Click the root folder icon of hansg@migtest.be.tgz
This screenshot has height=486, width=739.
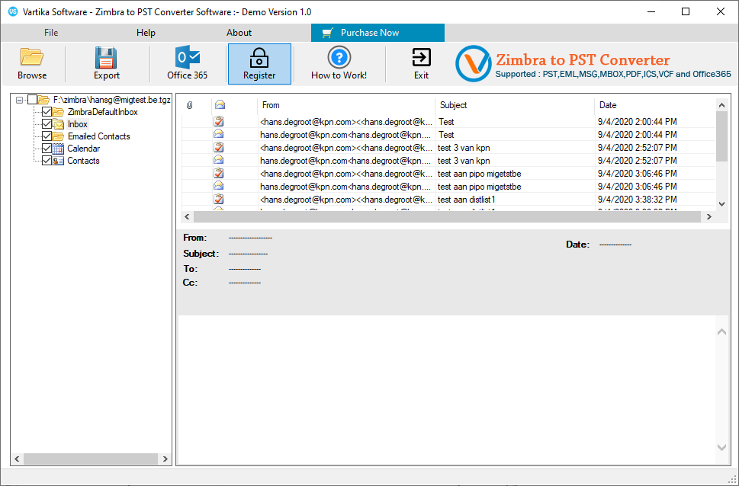[x=43, y=99]
